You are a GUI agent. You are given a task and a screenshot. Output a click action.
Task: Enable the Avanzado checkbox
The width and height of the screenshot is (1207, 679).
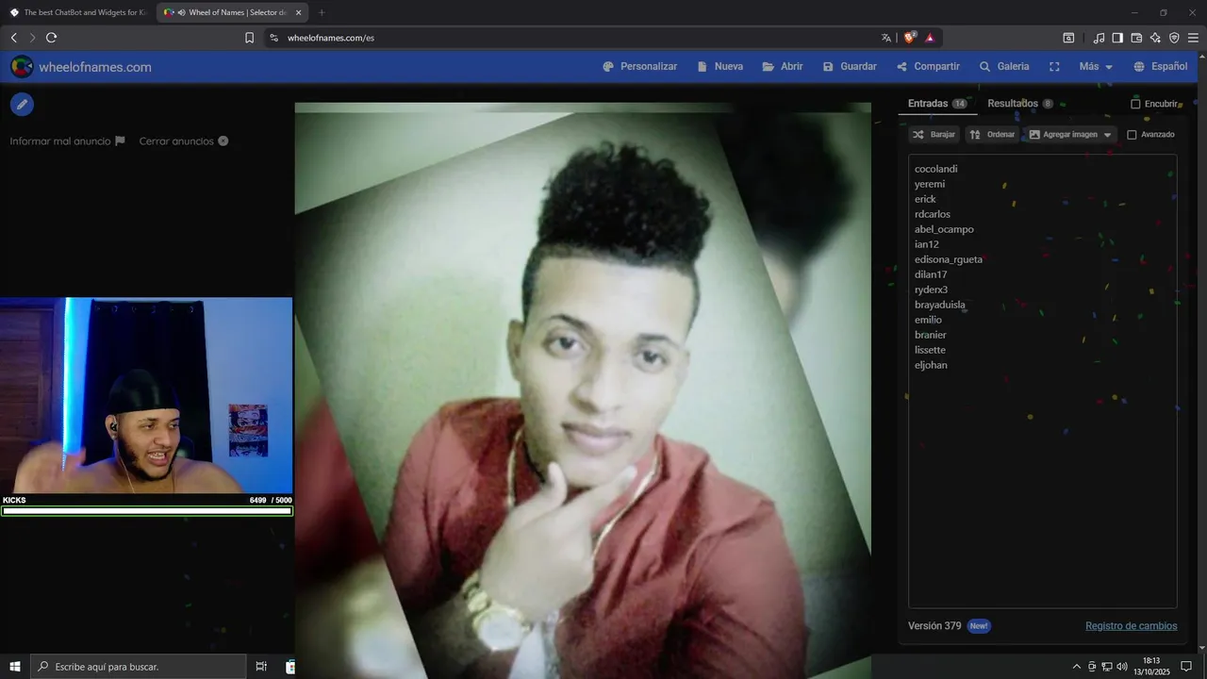1132,135
